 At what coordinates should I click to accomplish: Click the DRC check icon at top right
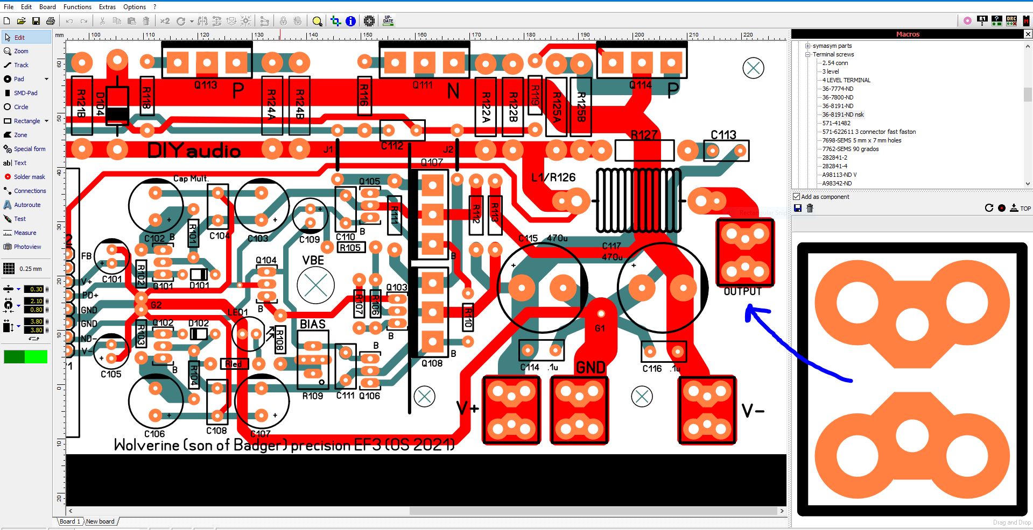(x=1011, y=20)
